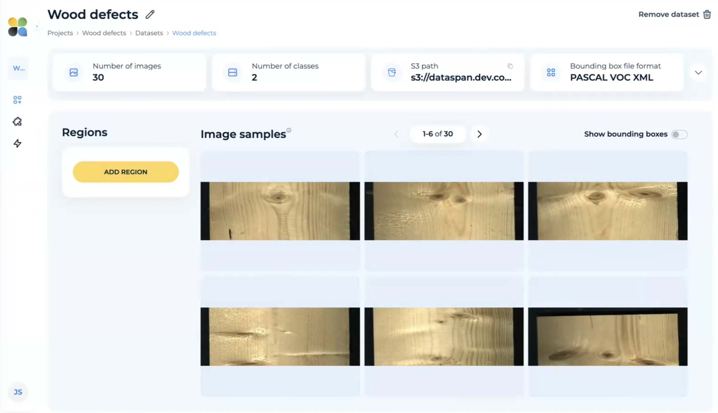The height and width of the screenshot is (413, 718).
Task: Open the JS user avatar
Action: tap(18, 392)
